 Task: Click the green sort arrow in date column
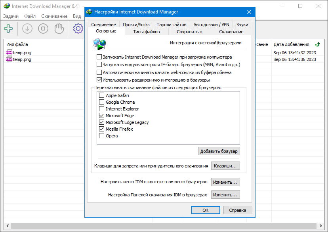[318, 44]
